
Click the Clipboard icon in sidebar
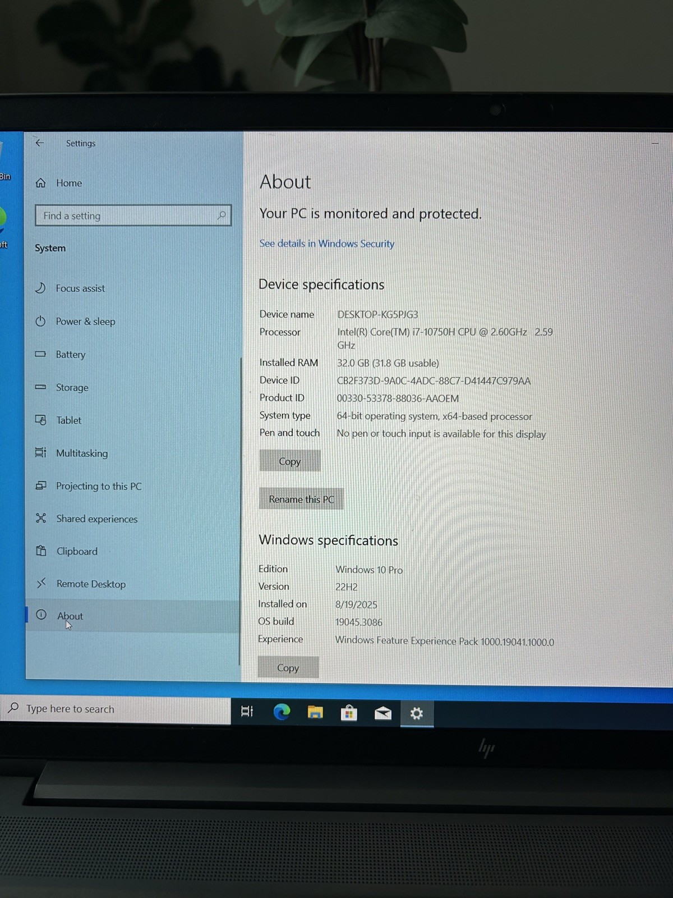(x=41, y=551)
